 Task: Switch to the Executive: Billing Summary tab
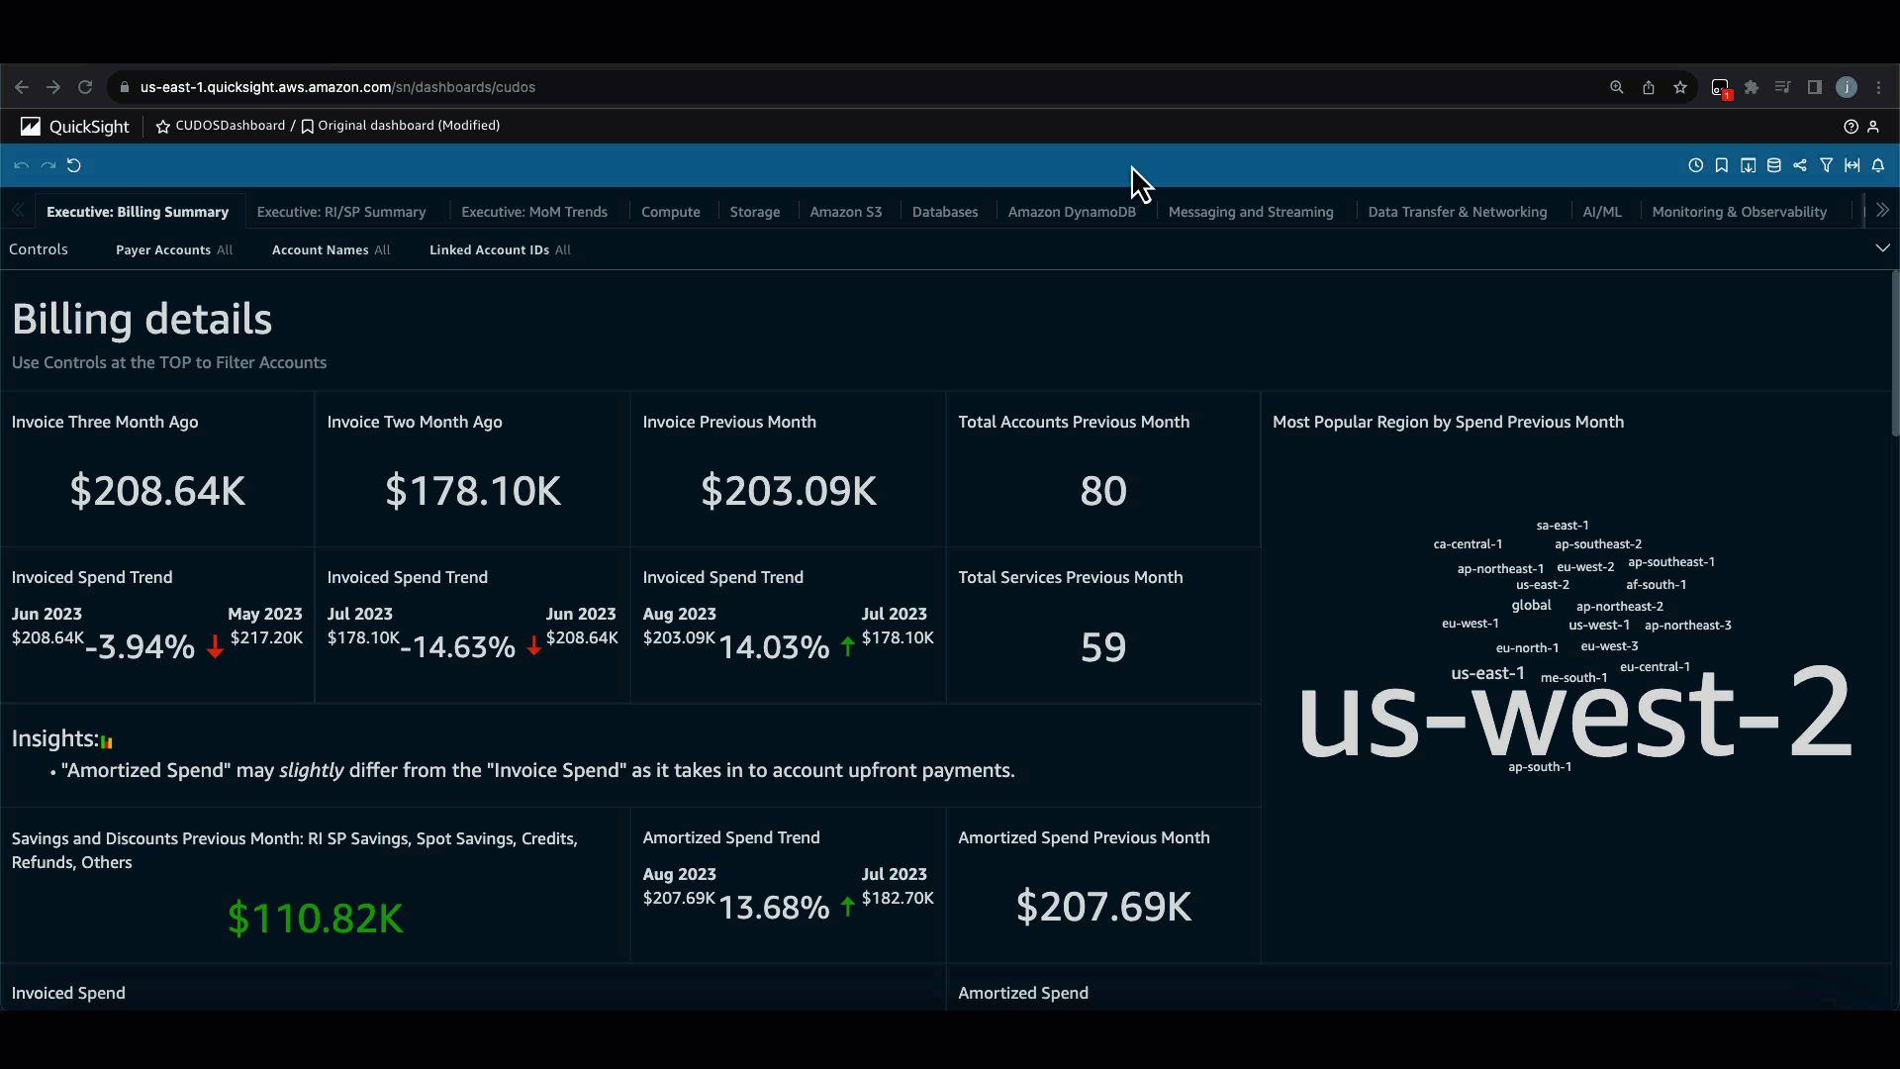tap(138, 212)
